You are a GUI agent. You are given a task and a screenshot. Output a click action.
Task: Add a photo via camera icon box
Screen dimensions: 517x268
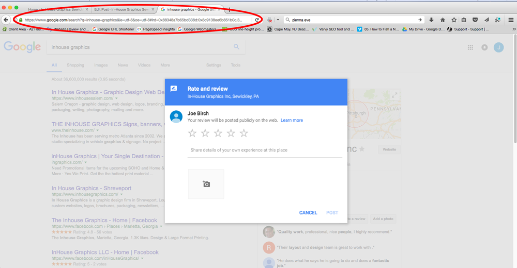206,184
